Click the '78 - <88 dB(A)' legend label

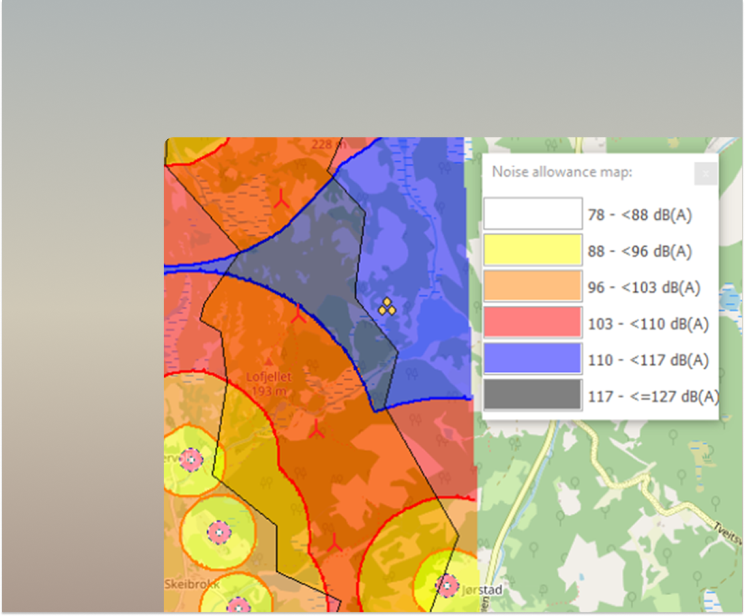[640, 215]
